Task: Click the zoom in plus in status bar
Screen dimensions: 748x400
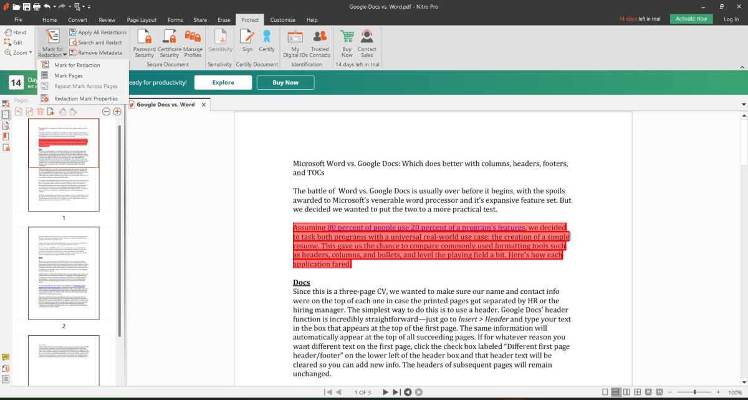Action: coord(719,392)
